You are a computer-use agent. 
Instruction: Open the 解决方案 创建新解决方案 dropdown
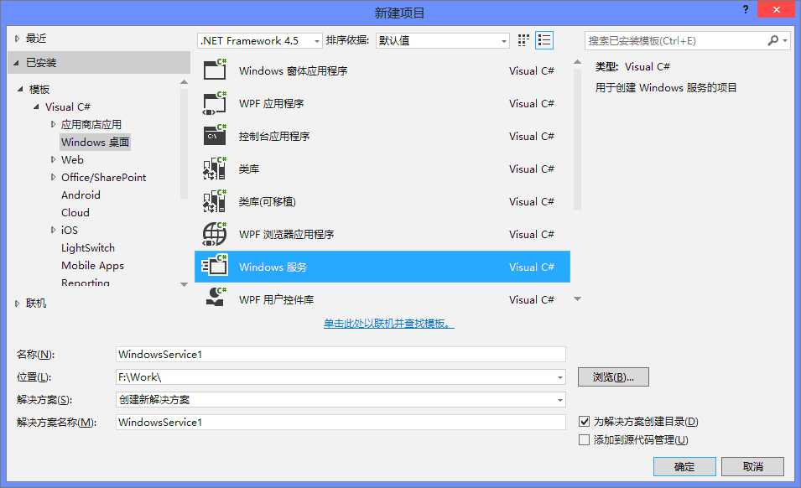341,400
